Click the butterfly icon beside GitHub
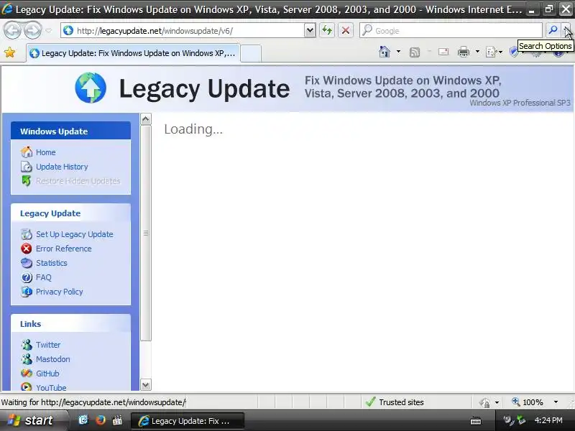The image size is (575, 431). click(27, 374)
